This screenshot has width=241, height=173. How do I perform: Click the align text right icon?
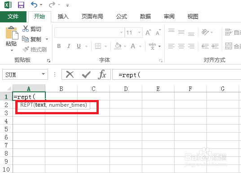point(191,46)
